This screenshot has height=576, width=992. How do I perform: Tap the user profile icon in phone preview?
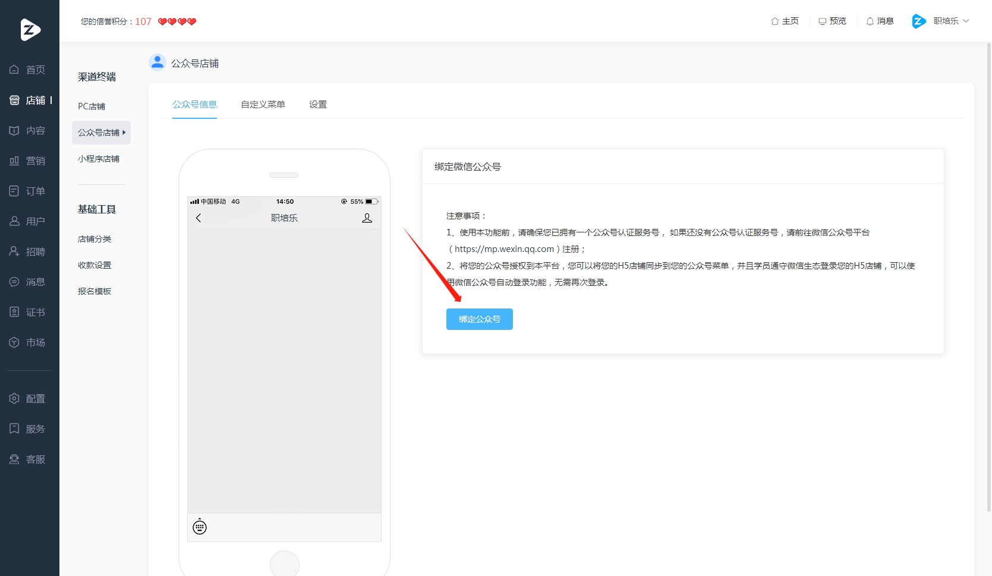pos(367,218)
